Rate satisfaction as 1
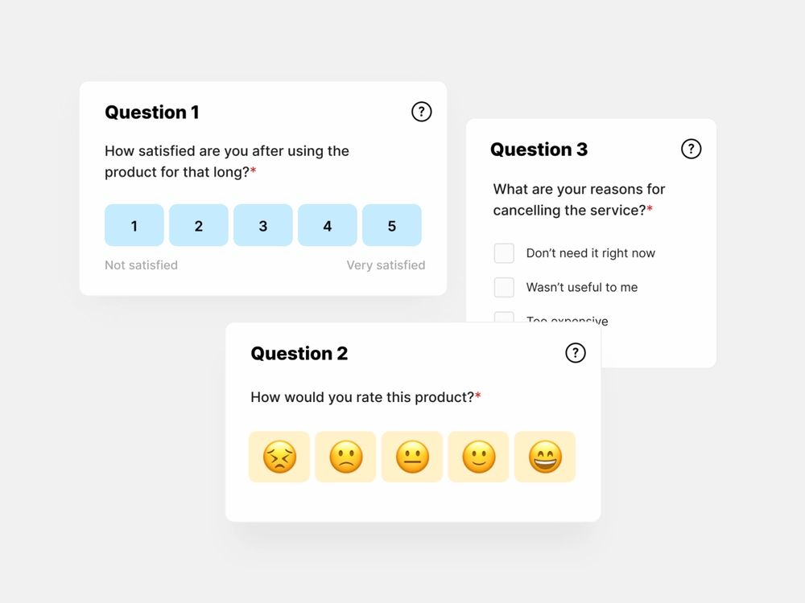Viewport: 805px width, 603px height. (134, 225)
